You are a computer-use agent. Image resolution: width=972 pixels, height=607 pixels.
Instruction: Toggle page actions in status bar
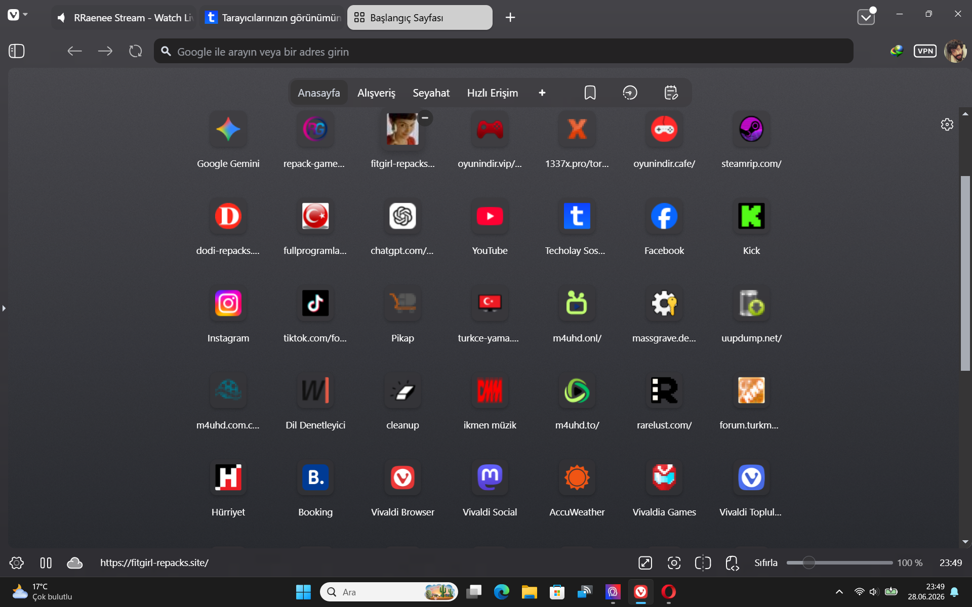point(733,562)
